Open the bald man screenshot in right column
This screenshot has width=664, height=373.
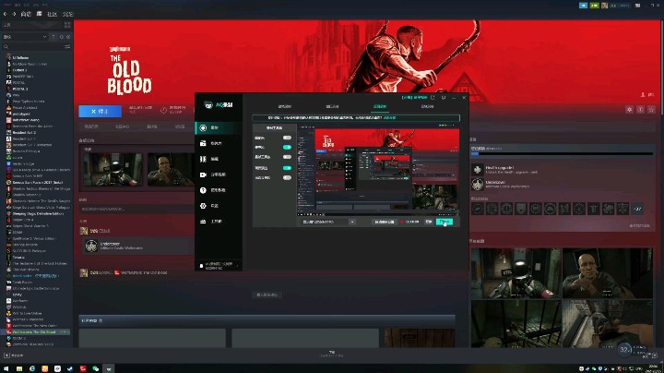pos(608,273)
